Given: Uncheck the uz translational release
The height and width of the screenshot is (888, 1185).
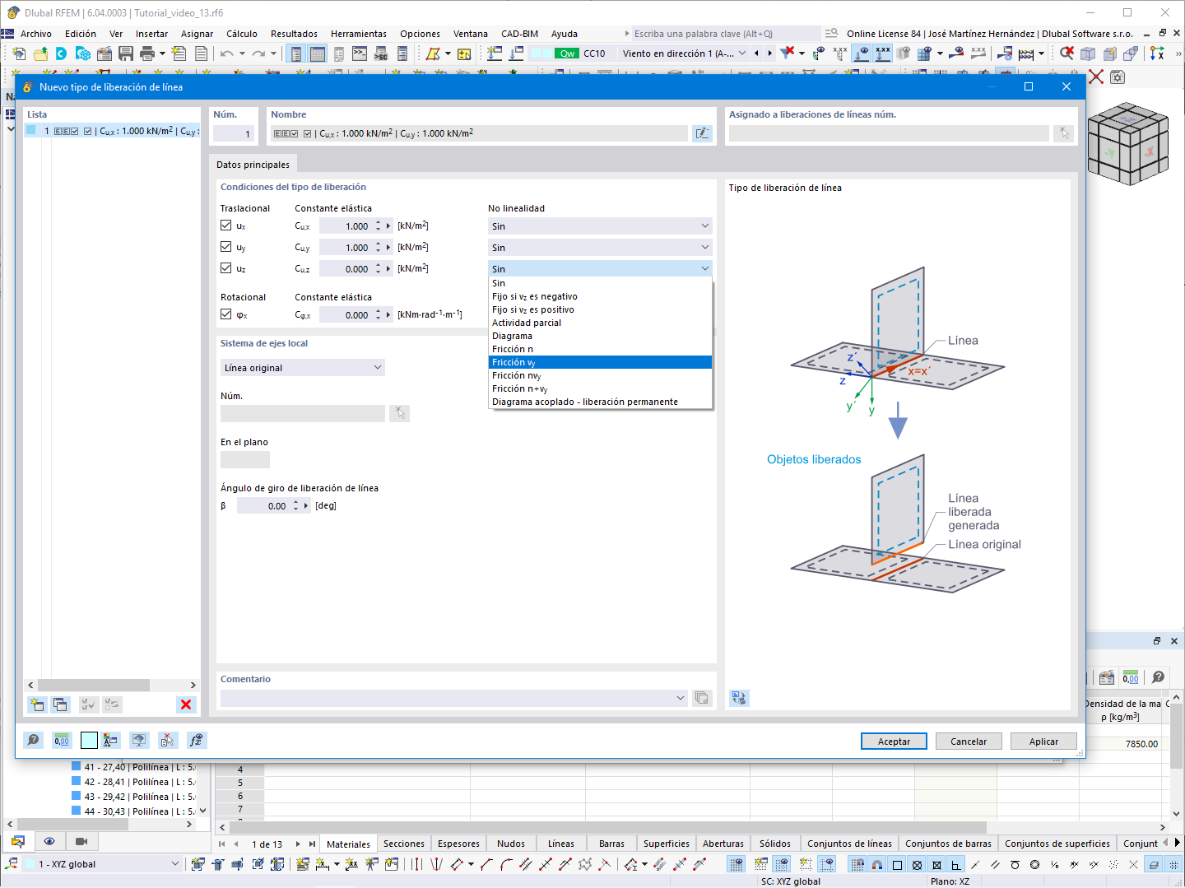Looking at the screenshot, I should 226,268.
